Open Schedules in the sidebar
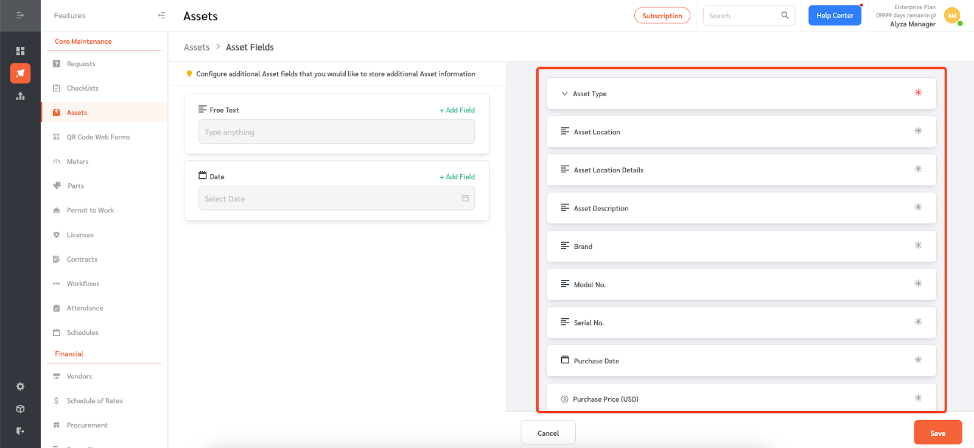 pos(82,332)
